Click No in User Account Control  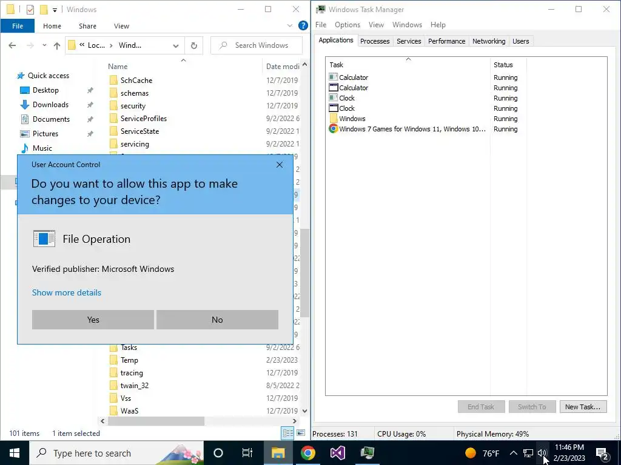click(217, 320)
